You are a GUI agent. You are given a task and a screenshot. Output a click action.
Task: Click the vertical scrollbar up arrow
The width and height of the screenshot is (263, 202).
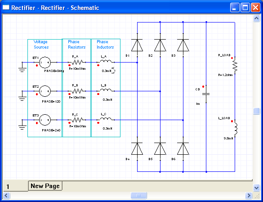(x=256, y=18)
